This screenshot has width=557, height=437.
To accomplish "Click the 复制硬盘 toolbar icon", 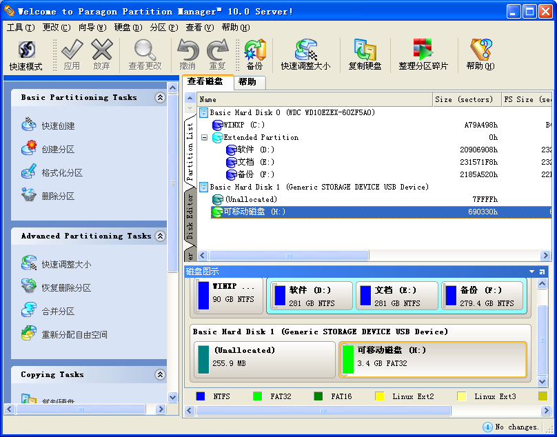I will pyautogui.click(x=365, y=55).
